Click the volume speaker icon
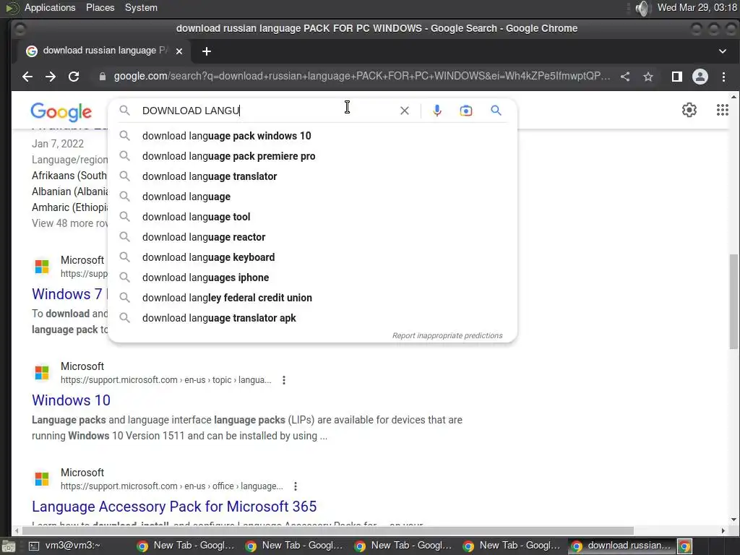This screenshot has width=740, height=555. [x=642, y=8]
